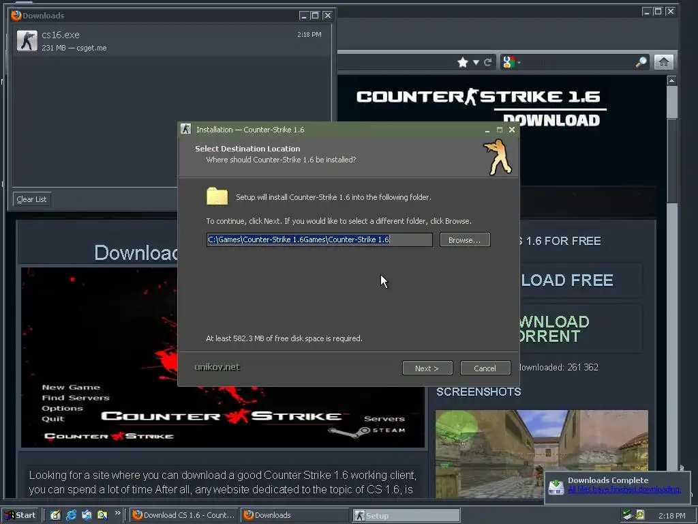Go to the browser home page

click(x=664, y=62)
